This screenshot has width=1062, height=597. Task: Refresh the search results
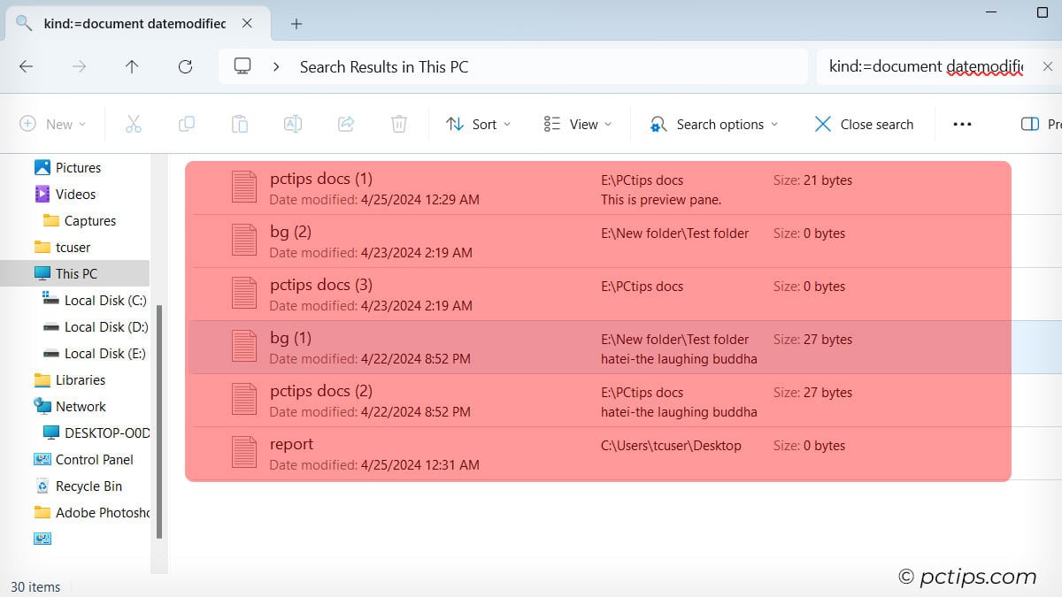click(x=185, y=66)
